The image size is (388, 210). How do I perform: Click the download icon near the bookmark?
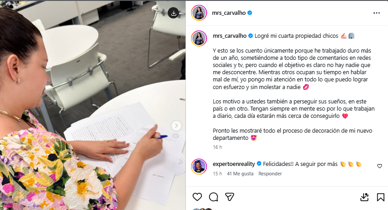point(365,197)
